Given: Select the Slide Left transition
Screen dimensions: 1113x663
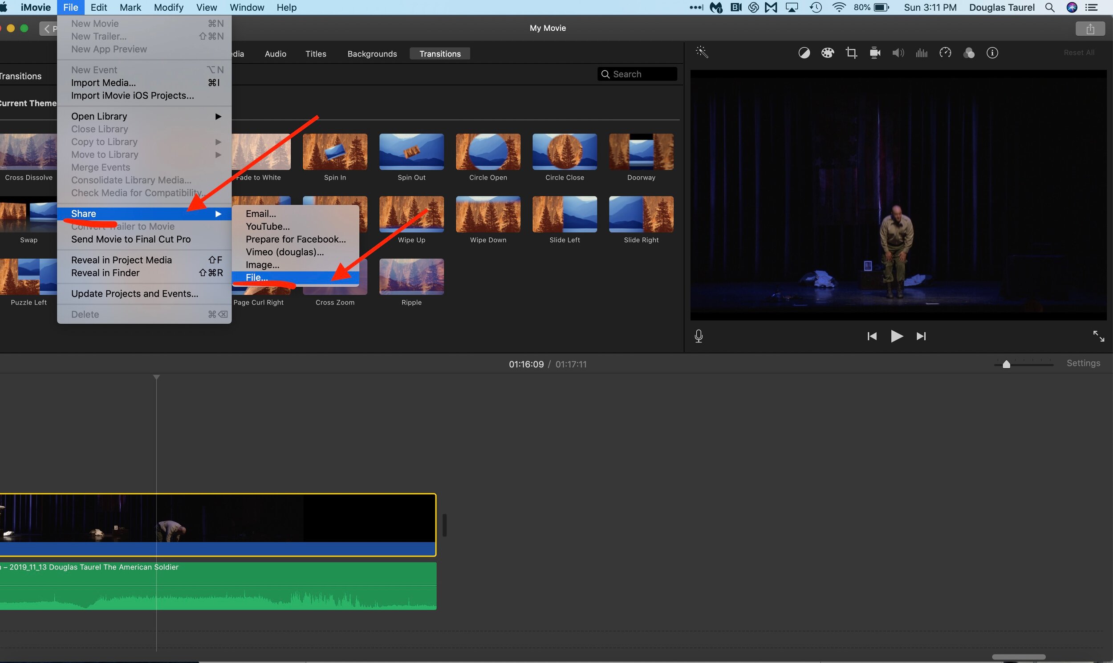Looking at the screenshot, I should click(565, 215).
